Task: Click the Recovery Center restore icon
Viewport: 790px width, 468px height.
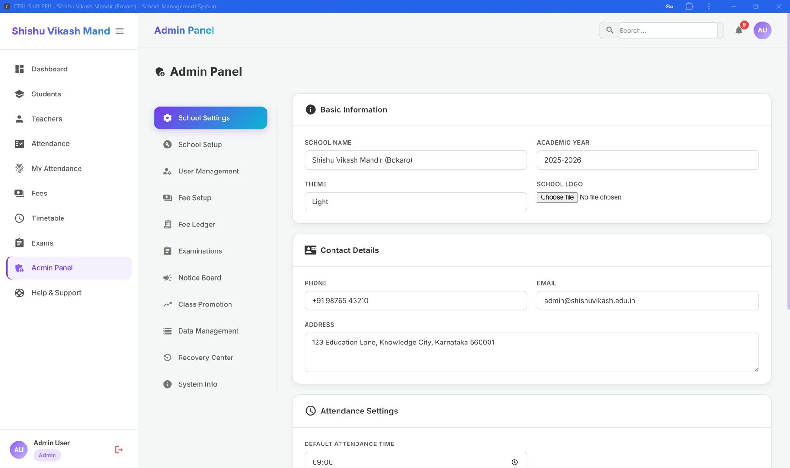Action: (x=167, y=358)
